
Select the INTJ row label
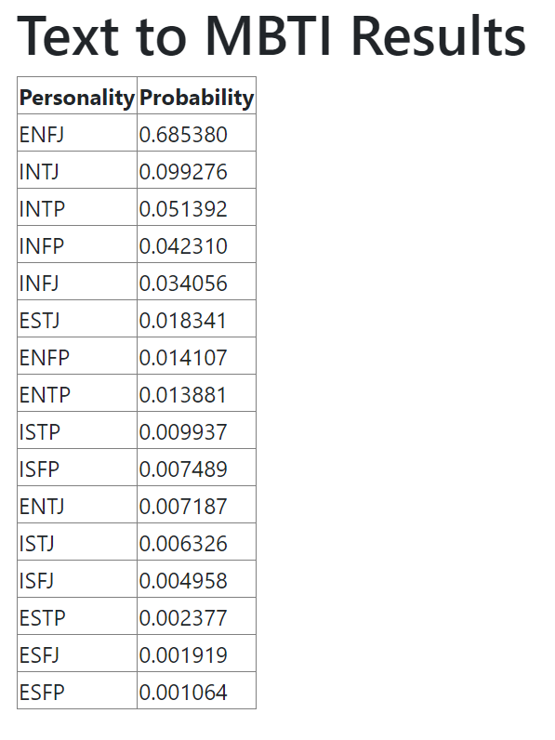pyautogui.click(x=77, y=172)
